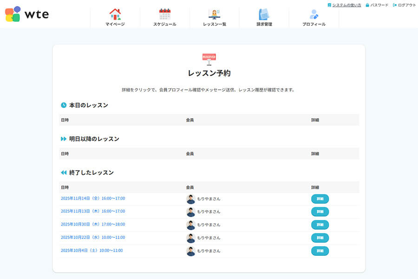The width and height of the screenshot is (418, 279).
Task: Open the 2025年11月14日 16:00 lesson link
Action: [x=93, y=199]
